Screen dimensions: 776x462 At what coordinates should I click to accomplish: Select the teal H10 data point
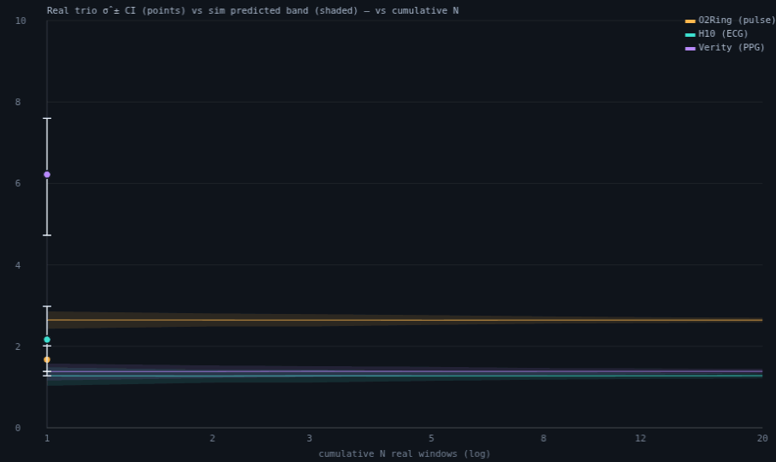pos(47,340)
